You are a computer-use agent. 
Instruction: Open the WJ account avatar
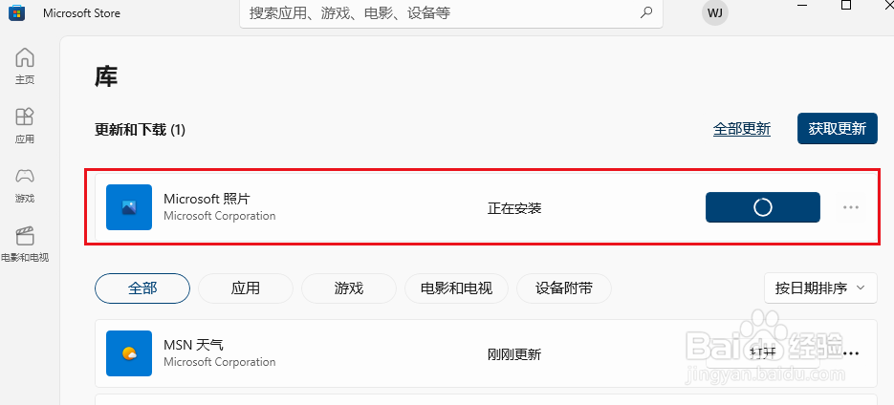pos(715,12)
